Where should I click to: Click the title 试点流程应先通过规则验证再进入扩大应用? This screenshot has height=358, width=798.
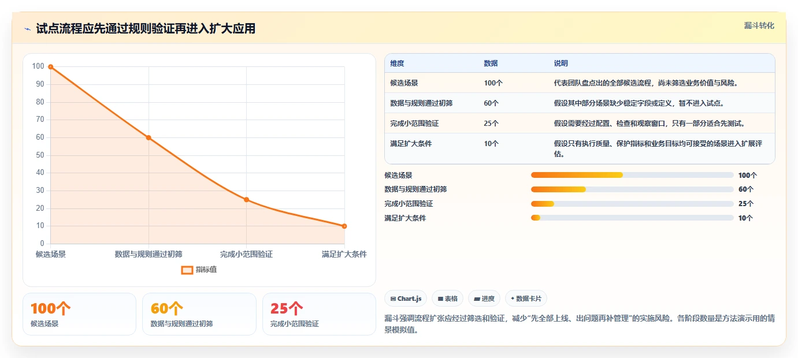pos(146,28)
